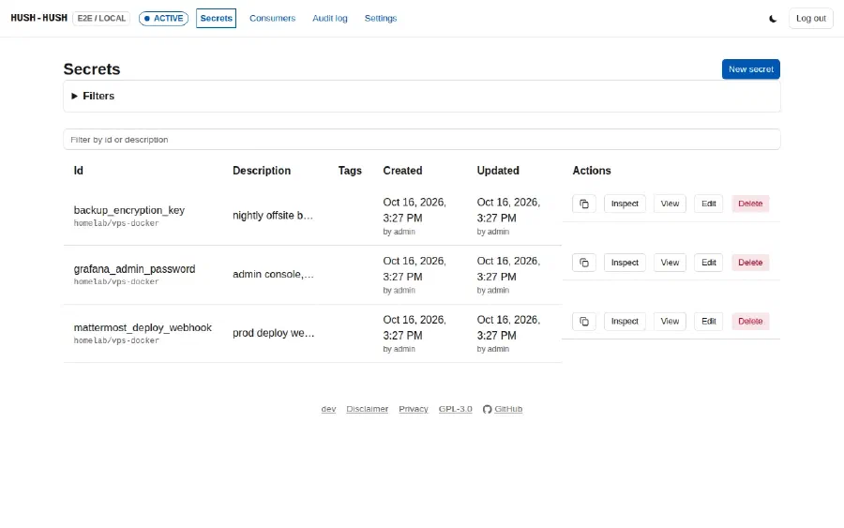This screenshot has height=528, width=844.
Task: Click the Description column header
Action: pyautogui.click(x=262, y=171)
